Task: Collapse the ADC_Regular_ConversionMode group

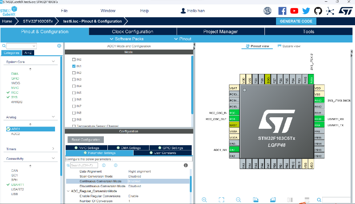Action: click(68, 191)
